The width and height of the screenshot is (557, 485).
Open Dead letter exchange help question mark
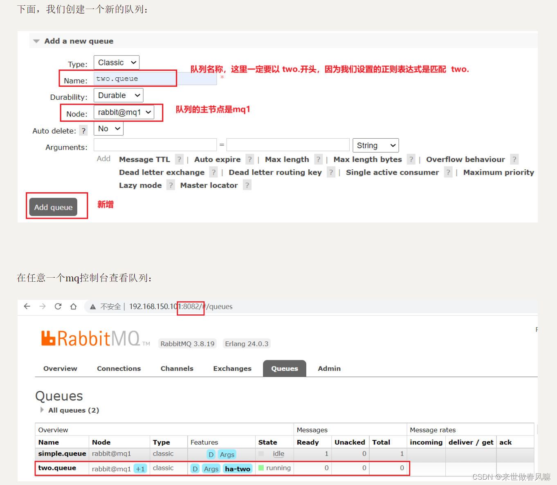[x=213, y=173]
